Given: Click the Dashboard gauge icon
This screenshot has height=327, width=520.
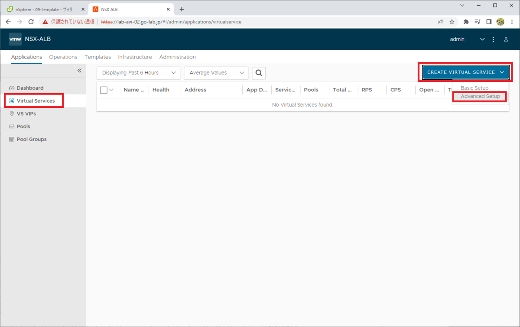Looking at the screenshot, I should pyautogui.click(x=12, y=88).
